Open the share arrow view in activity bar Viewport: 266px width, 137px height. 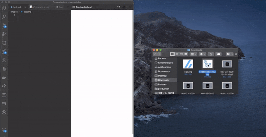click(x=4, y=86)
